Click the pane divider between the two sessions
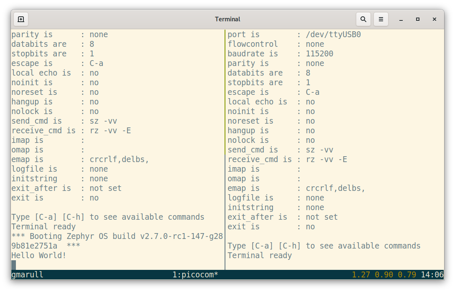 tap(225, 146)
